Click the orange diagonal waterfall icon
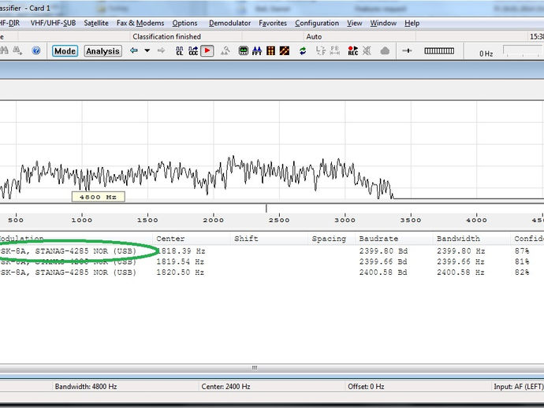Viewport: 544px width, 408px height. pos(285,51)
